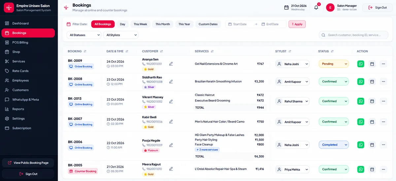396x181 pixels.
Task: Change Rahul Sharma stylist assignment
Action: point(292,101)
